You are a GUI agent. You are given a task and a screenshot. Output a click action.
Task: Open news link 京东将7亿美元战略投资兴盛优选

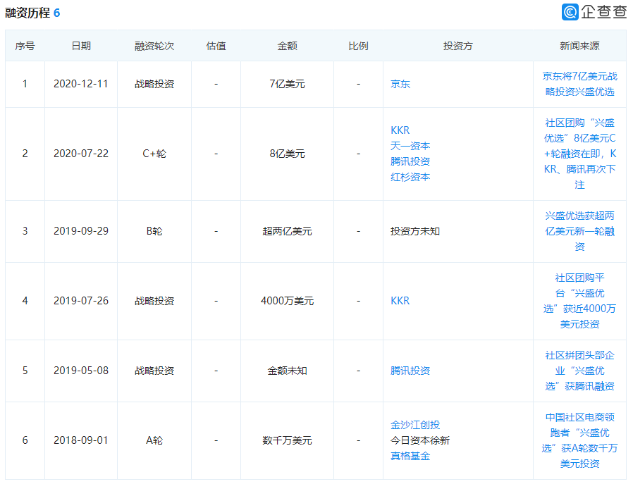(579, 84)
